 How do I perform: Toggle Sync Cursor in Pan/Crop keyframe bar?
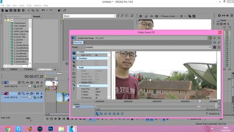97,114
